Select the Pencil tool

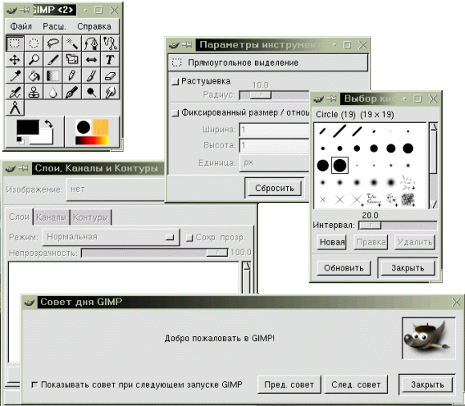(x=72, y=75)
